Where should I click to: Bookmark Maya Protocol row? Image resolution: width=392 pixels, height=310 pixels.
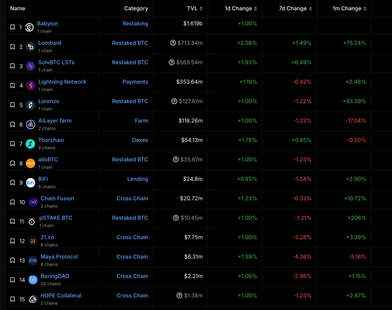click(13, 260)
